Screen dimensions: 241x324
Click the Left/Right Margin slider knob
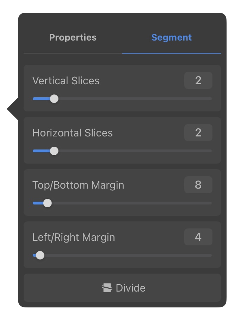[40, 255]
